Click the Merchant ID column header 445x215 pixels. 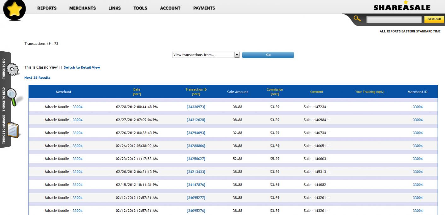(x=418, y=92)
